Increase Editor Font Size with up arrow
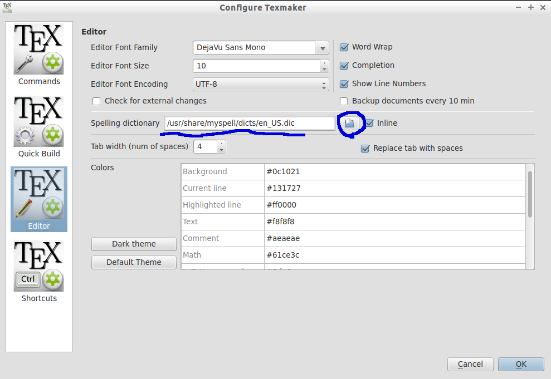This screenshot has width=551, height=379. pos(324,63)
